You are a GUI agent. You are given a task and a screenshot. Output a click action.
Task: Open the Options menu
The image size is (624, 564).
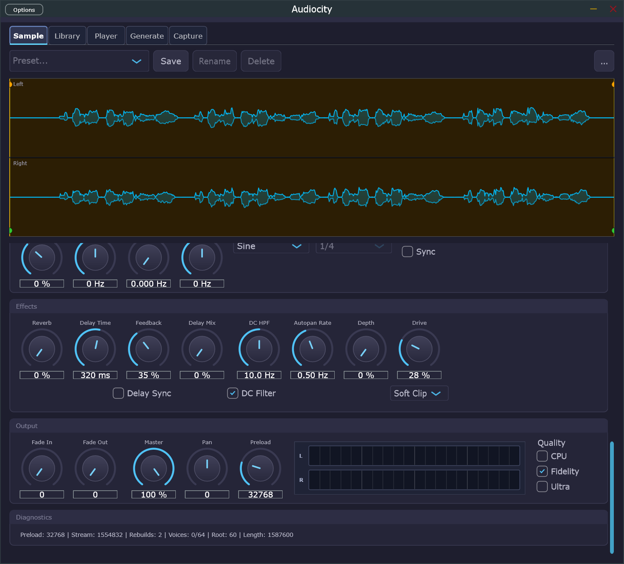pyautogui.click(x=24, y=10)
